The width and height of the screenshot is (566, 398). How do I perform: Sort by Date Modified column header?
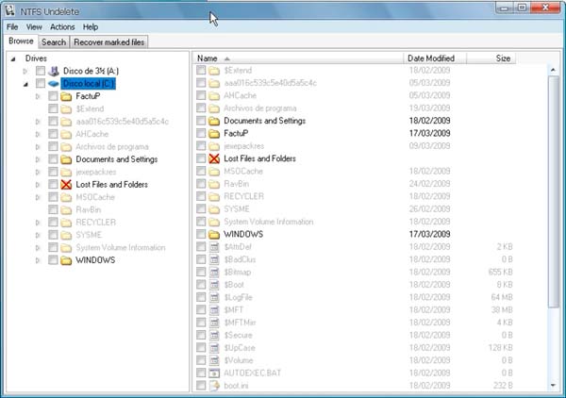click(x=435, y=58)
